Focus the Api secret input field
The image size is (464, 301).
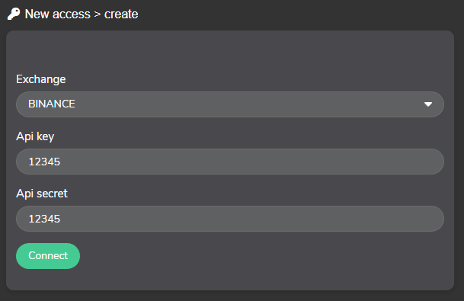[230, 219]
